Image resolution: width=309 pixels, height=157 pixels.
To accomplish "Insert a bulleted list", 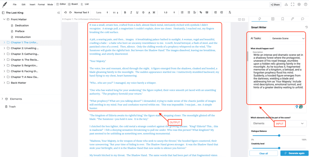I will [x=188, y=12].
